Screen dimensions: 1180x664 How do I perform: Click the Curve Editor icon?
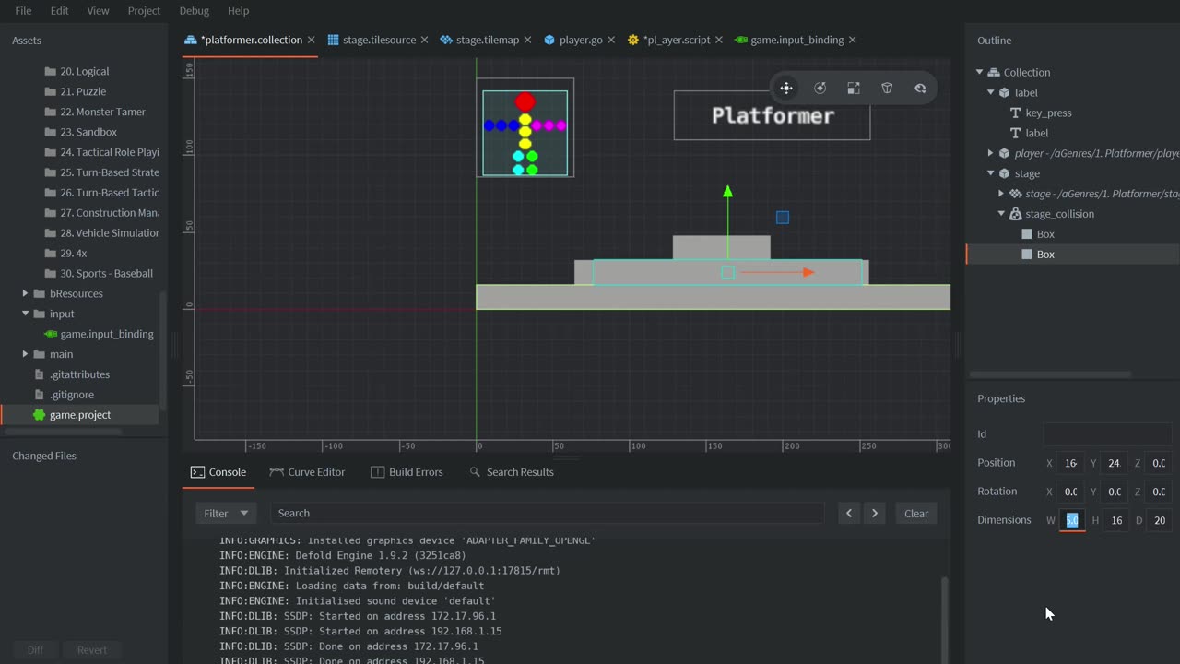tap(277, 472)
